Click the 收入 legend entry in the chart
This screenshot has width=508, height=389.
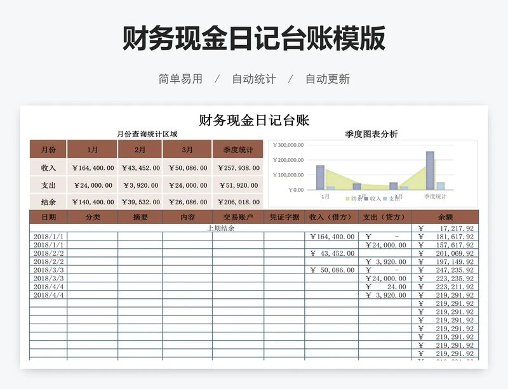click(x=373, y=199)
